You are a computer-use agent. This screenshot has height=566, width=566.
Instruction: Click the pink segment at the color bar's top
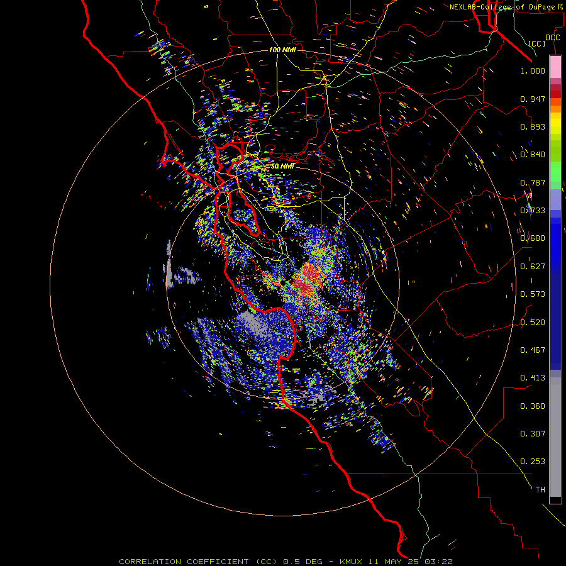coord(555,67)
